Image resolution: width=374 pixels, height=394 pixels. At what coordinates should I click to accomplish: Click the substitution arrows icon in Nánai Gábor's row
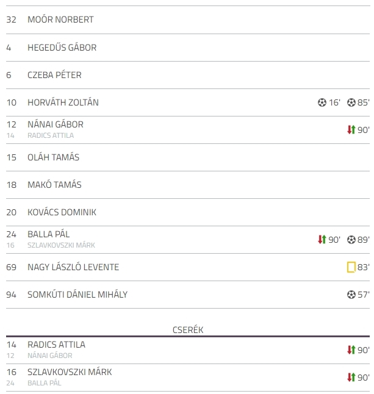351,130
